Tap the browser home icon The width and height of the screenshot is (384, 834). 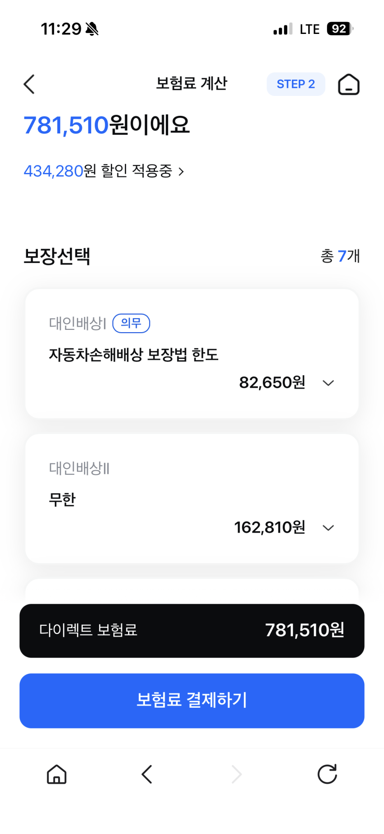pos(57,774)
